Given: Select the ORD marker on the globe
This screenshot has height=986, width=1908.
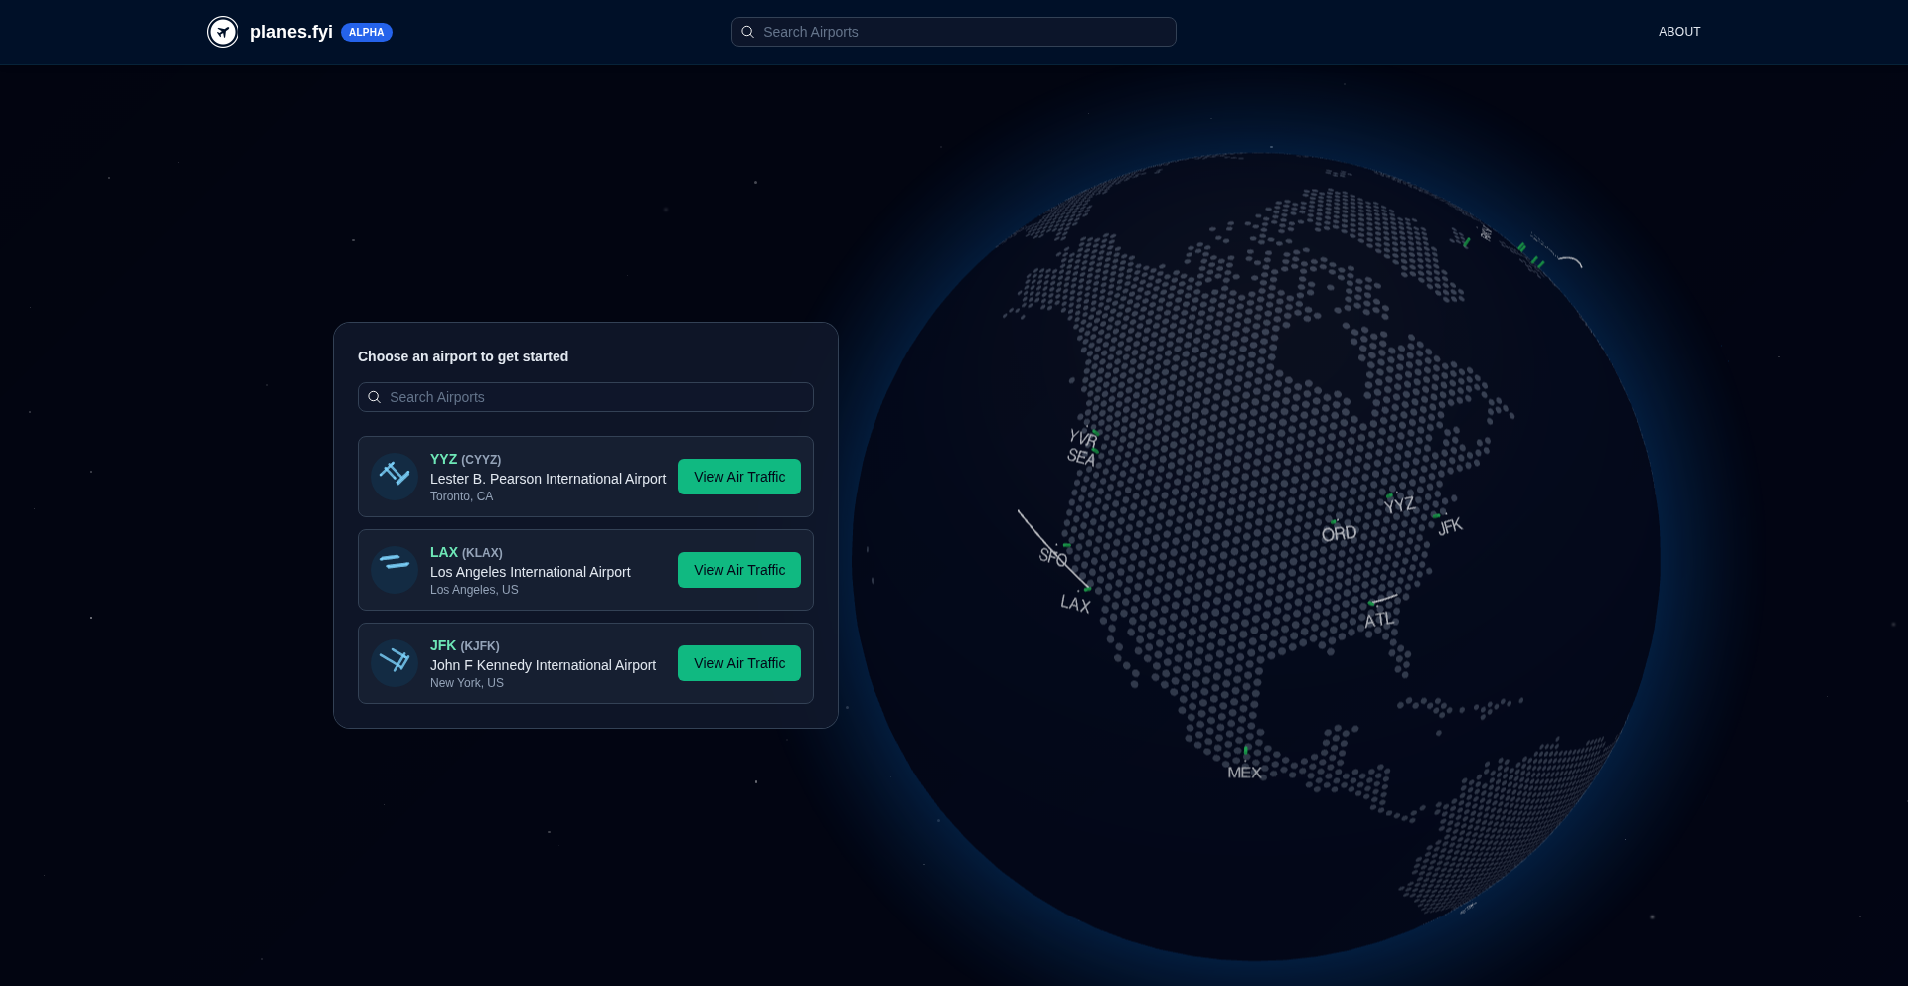Looking at the screenshot, I should coord(1338,532).
